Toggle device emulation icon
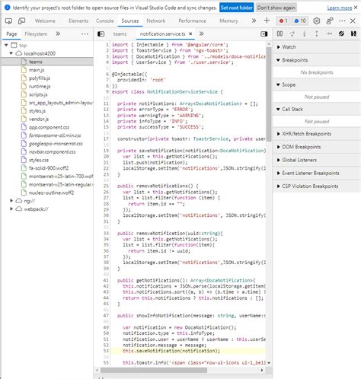Image resolution: width=361 pixels, height=379 pixels. (x=22, y=21)
